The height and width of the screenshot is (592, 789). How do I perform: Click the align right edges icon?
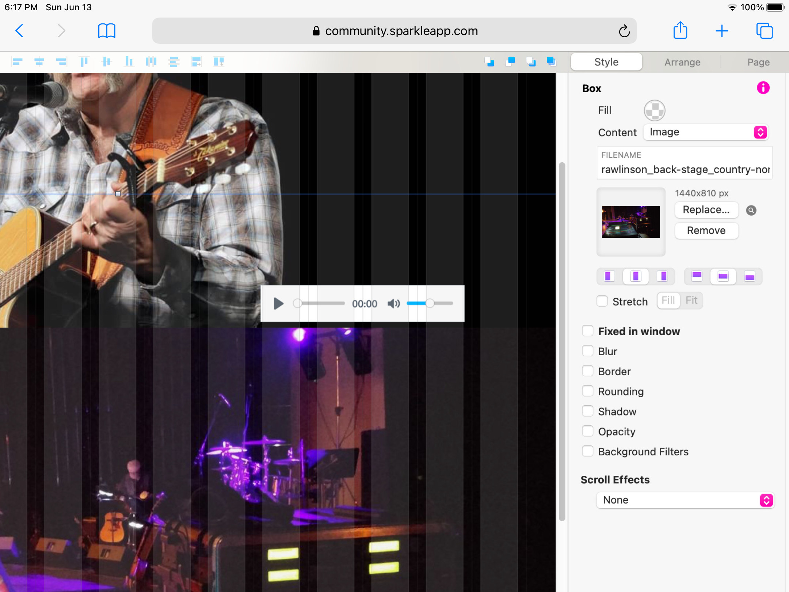click(61, 62)
